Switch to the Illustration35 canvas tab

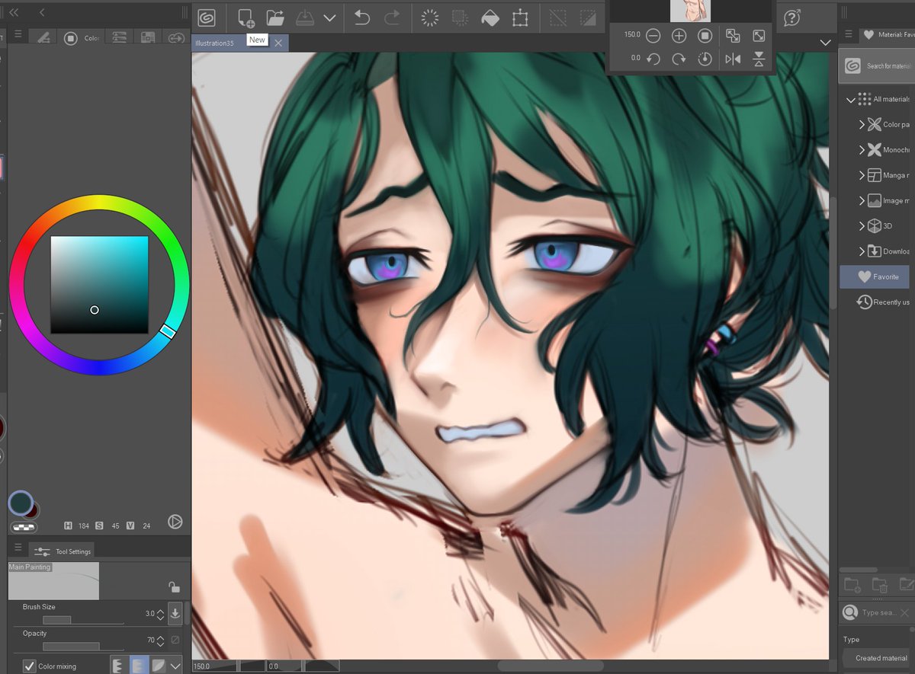[214, 43]
